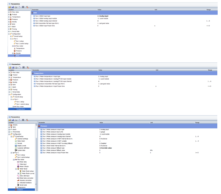Collapse the Overall setup branch in bottom tree
This screenshot has width=221, height=194.
11,136
